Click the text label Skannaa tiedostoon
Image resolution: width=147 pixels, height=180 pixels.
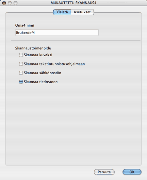coord(41,82)
